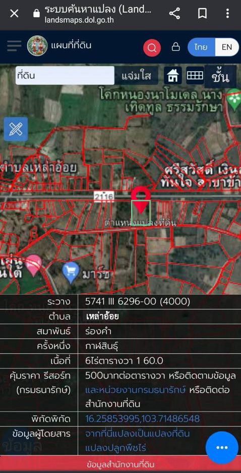Tap the lock login icon

click(x=175, y=47)
